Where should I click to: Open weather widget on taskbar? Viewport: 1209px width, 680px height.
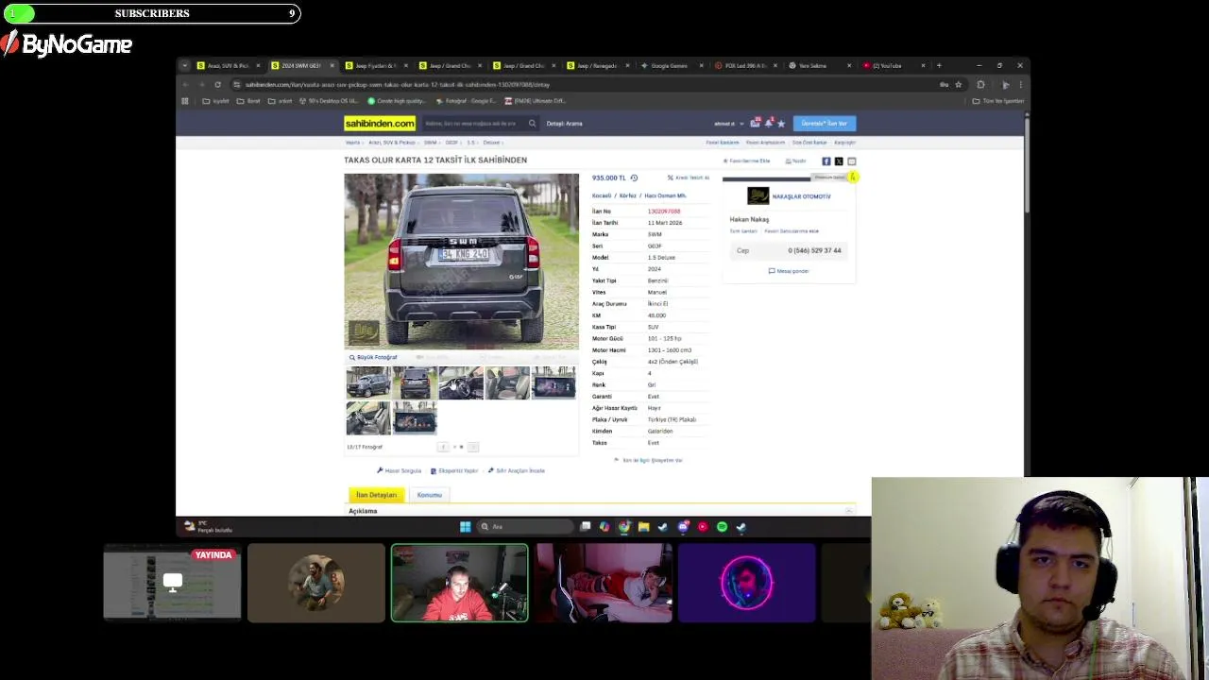coord(208,527)
